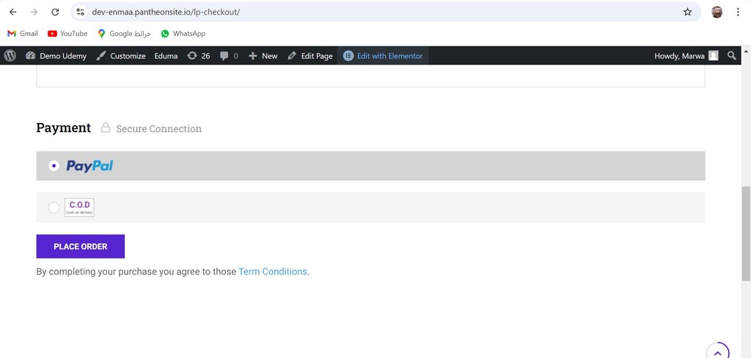Click the C.O.D payment logo
This screenshot has height=358, width=751.
click(79, 207)
